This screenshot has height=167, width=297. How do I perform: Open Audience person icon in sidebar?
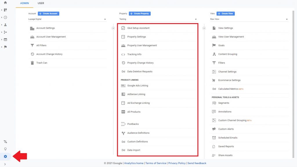(5, 25)
